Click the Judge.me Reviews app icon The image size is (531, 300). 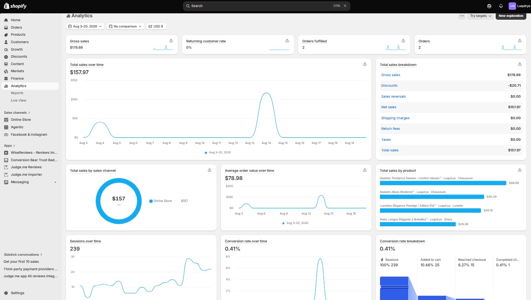pyautogui.click(x=6, y=167)
